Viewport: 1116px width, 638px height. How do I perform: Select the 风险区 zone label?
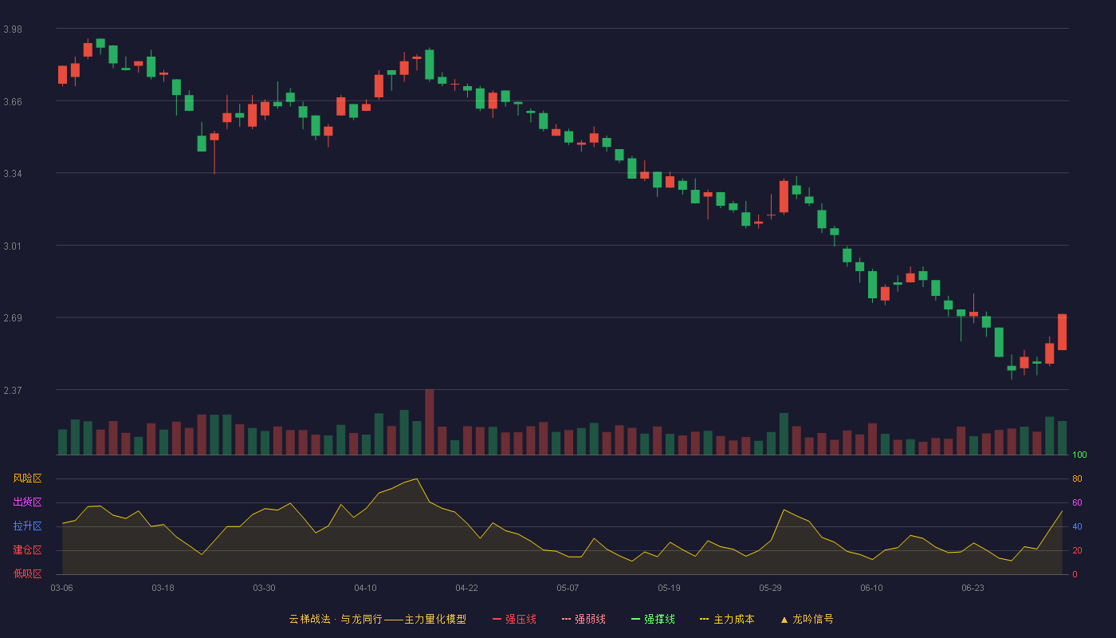[x=28, y=478]
